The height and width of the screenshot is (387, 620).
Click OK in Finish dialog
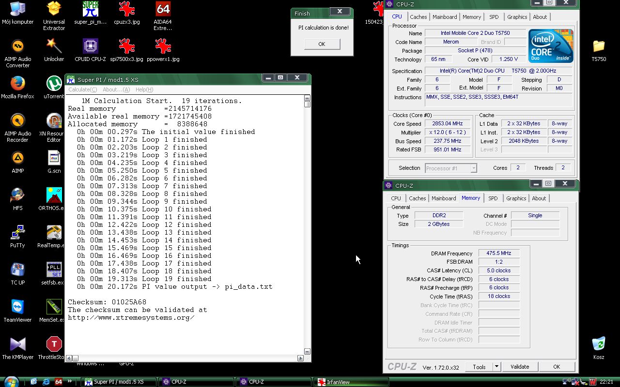point(322,44)
